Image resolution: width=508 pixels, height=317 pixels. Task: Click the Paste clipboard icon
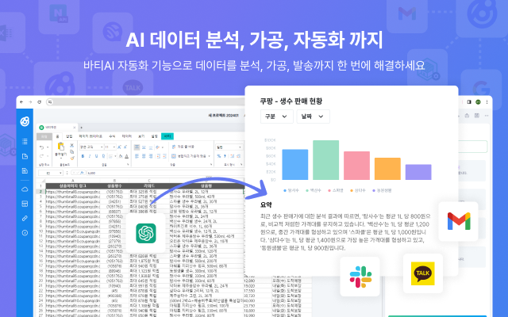point(60,147)
